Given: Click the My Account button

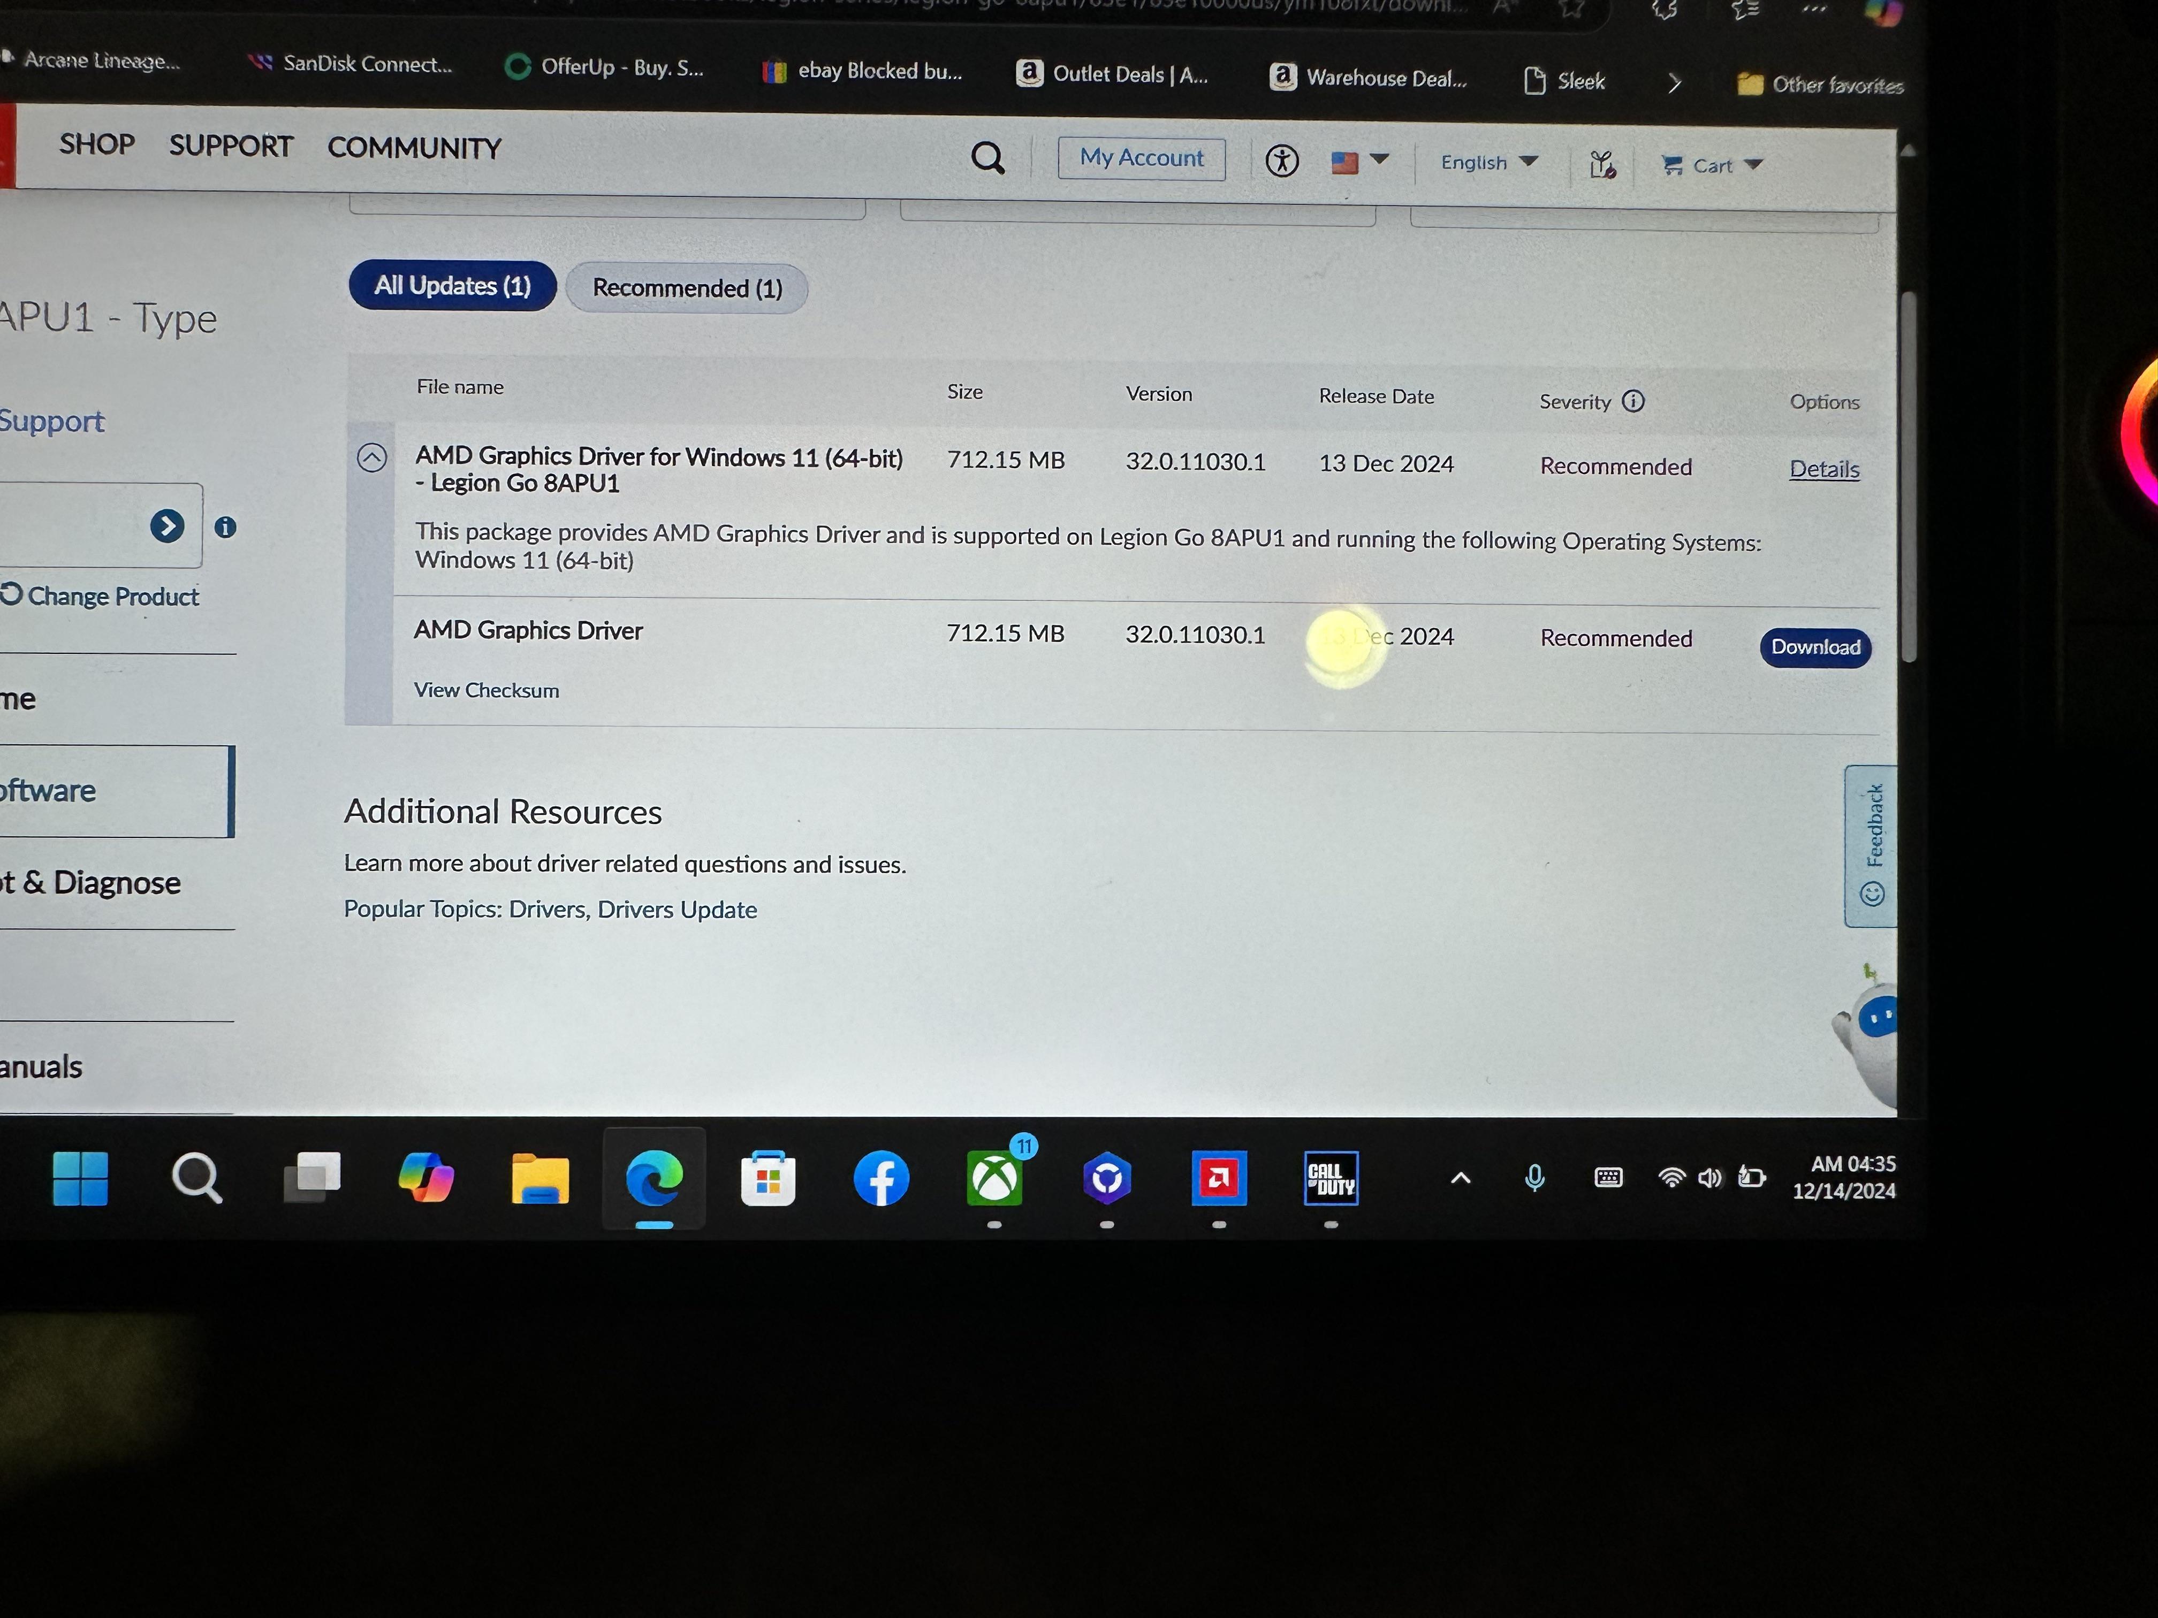Looking at the screenshot, I should click(x=1142, y=158).
